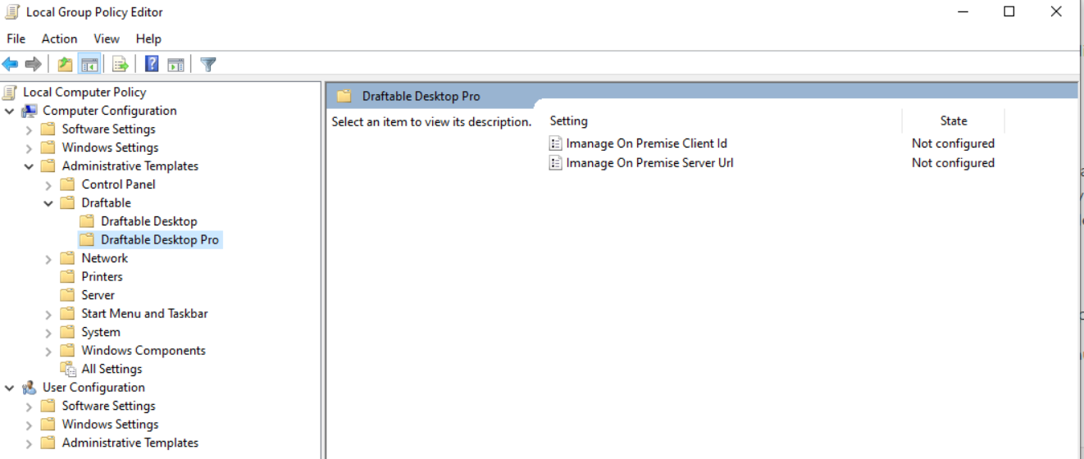This screenshot has width=1084, height=459.
Task: Expand the System folder node
Action: click(49, 332)
